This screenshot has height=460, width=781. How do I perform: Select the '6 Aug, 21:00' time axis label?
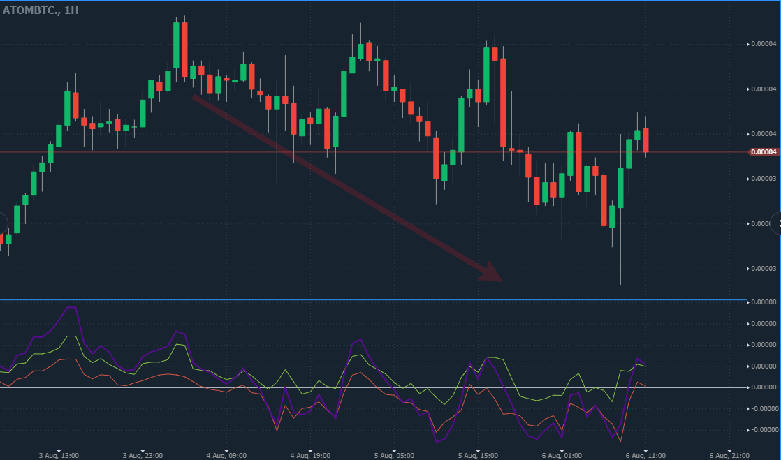(x=729, y=455)
